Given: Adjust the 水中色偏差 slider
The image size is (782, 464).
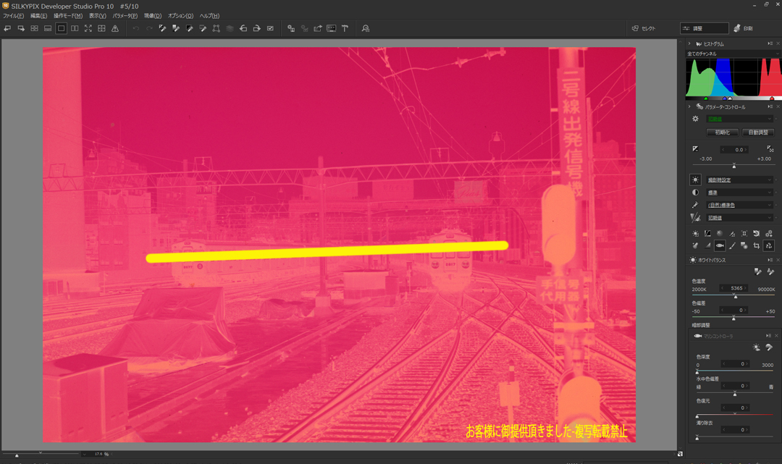Looking at the screenshot, I should tap(733, 394).
